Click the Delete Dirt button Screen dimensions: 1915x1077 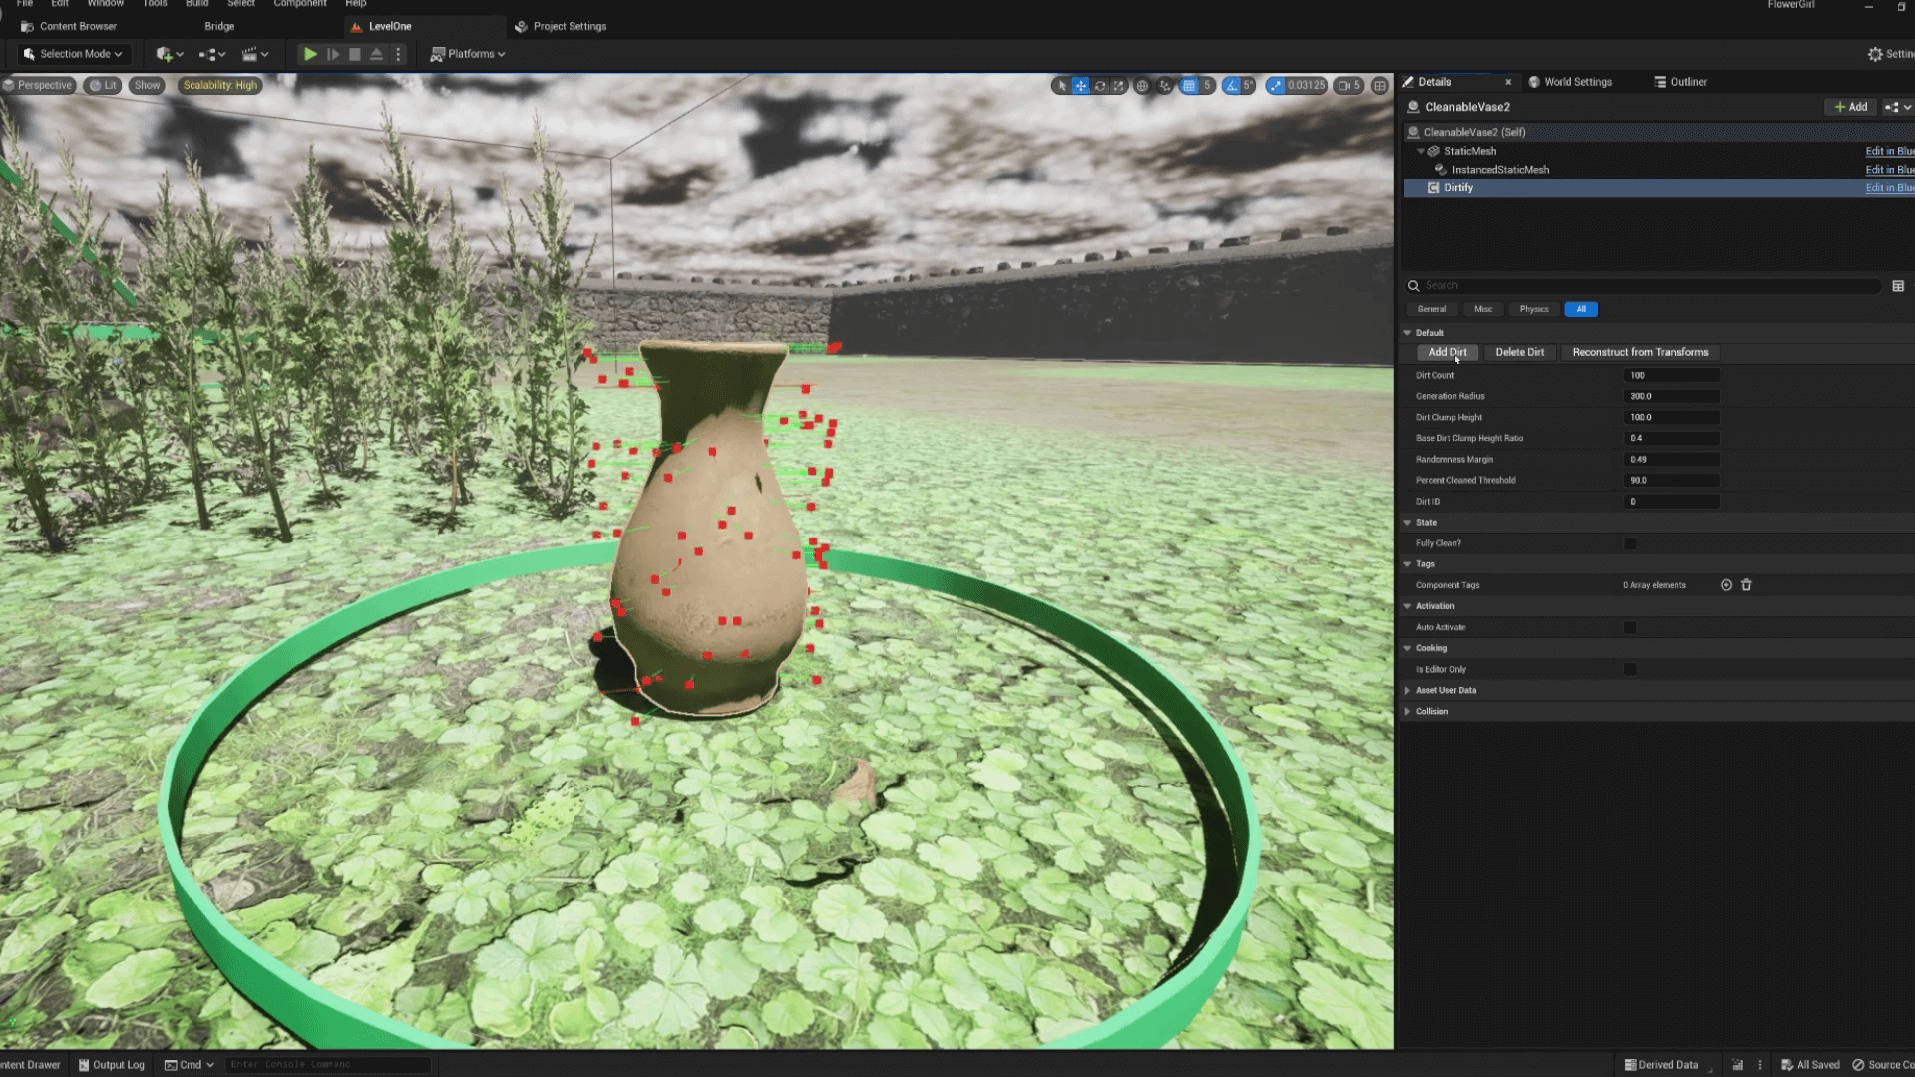[x=1519, y=352]
